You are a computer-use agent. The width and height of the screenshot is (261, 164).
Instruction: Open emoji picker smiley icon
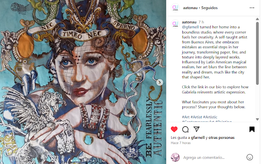pos(250,157)
